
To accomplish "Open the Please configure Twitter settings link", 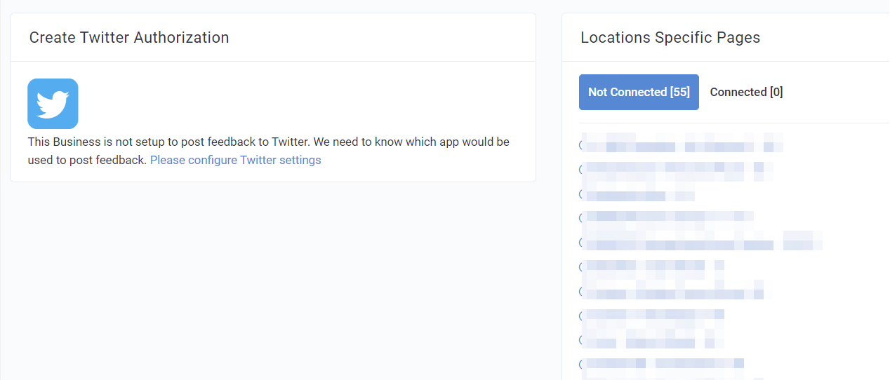I will click(x=236, y=160).
